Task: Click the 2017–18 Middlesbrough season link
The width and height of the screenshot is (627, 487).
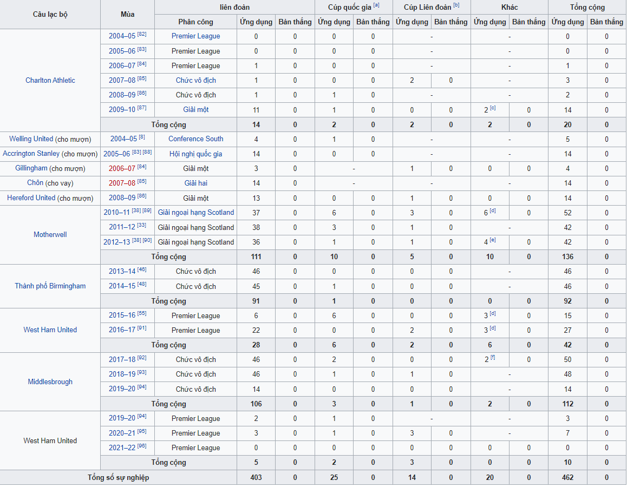Action: [122, 360]
